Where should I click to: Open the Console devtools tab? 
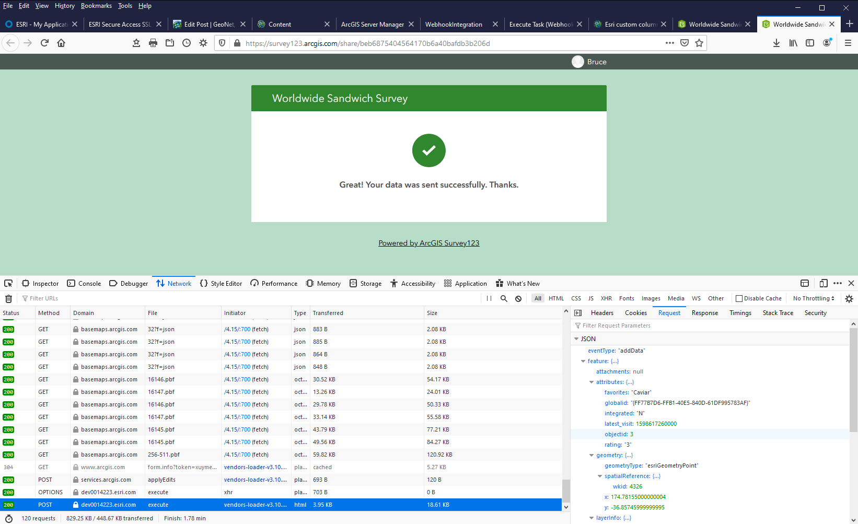click(84, 283)
